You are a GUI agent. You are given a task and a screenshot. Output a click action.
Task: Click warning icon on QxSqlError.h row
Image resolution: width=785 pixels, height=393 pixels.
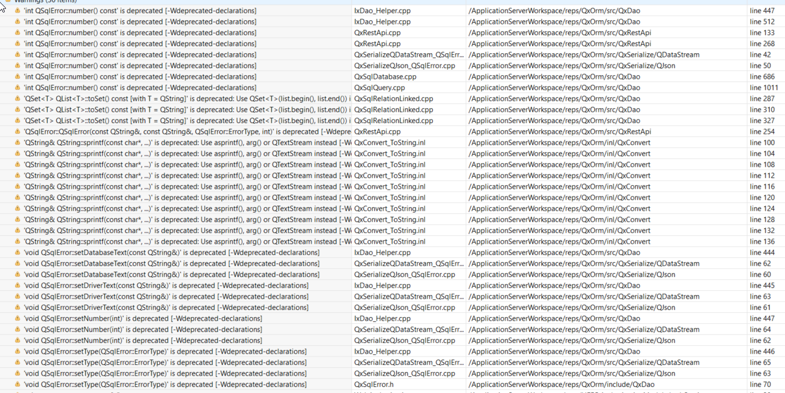[x=18, y=385]
